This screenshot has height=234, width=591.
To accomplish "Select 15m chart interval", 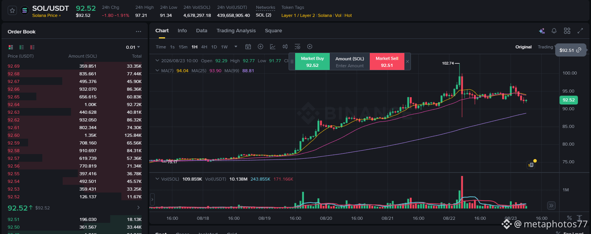I will pyautogui.click(x=183, y=47).
